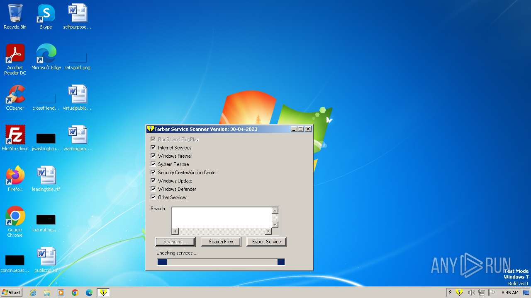Open the virtualpublic Word document
Screen dimensions: 531x298
tap(77, 98)
